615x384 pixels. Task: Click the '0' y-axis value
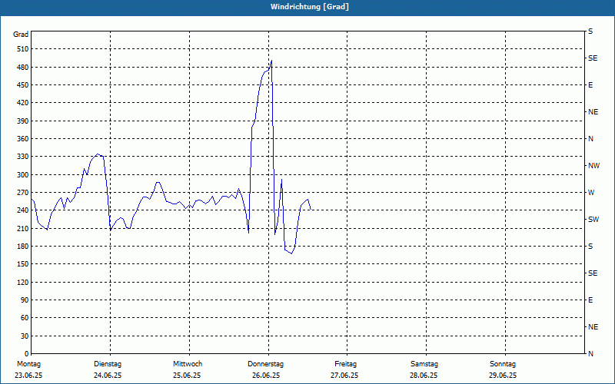click(x=27, y=353)
